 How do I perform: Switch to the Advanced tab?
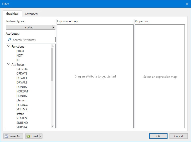pyautogui.click(x=31, y=14)
